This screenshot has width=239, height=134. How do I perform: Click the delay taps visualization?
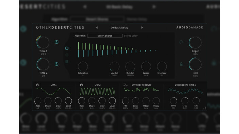tap(116, 50)
